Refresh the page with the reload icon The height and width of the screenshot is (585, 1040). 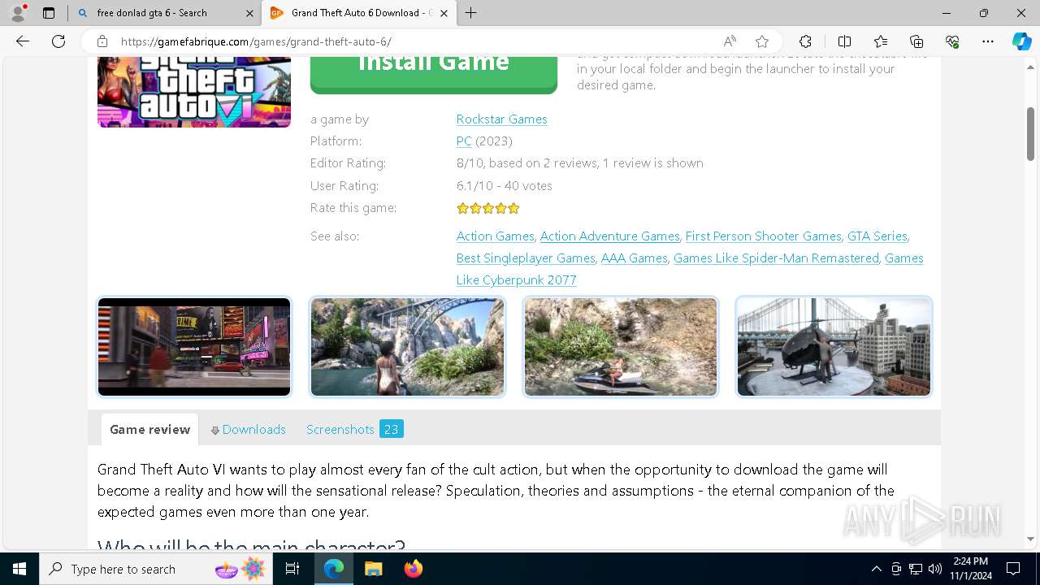58,41
